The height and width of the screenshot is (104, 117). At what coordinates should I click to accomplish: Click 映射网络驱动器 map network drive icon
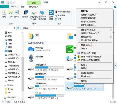pyautogui.click(x=34, y=13)
